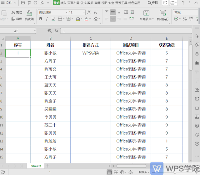Screen dimensions: 200x175
Task: Click the formula bar input field
Action: (x=126, y=31)
